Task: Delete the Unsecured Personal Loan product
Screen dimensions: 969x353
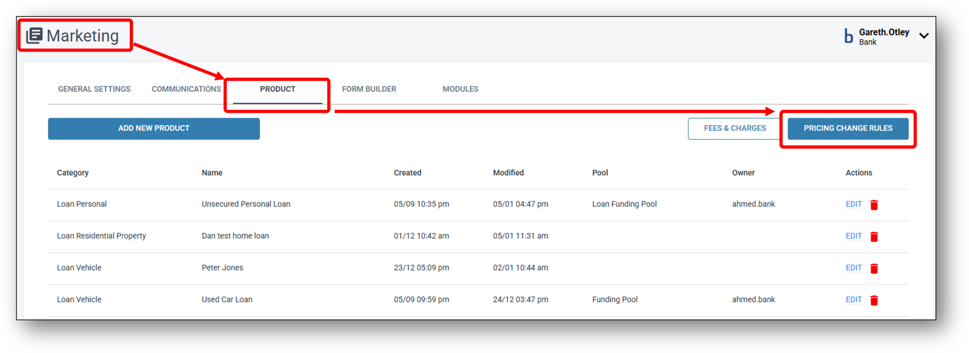Action: [874, 205]
